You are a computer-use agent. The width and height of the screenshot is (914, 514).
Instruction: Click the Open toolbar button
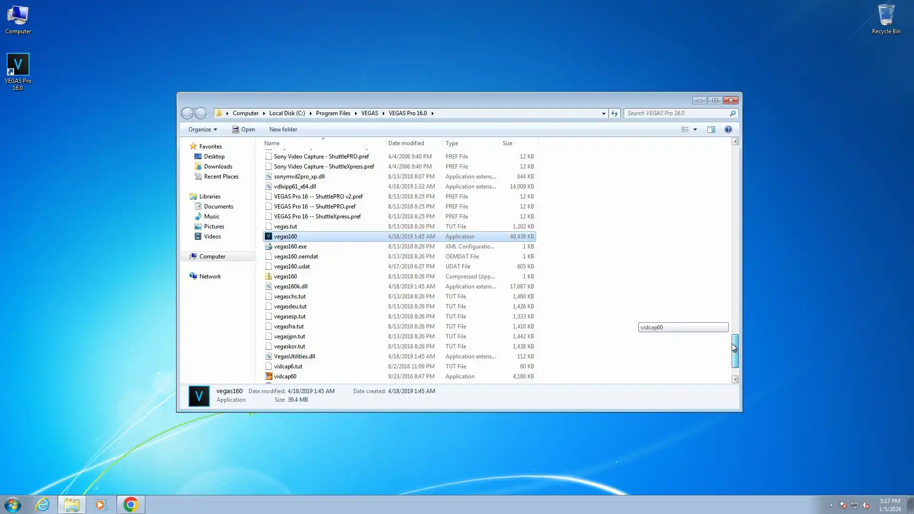(244, 129)
